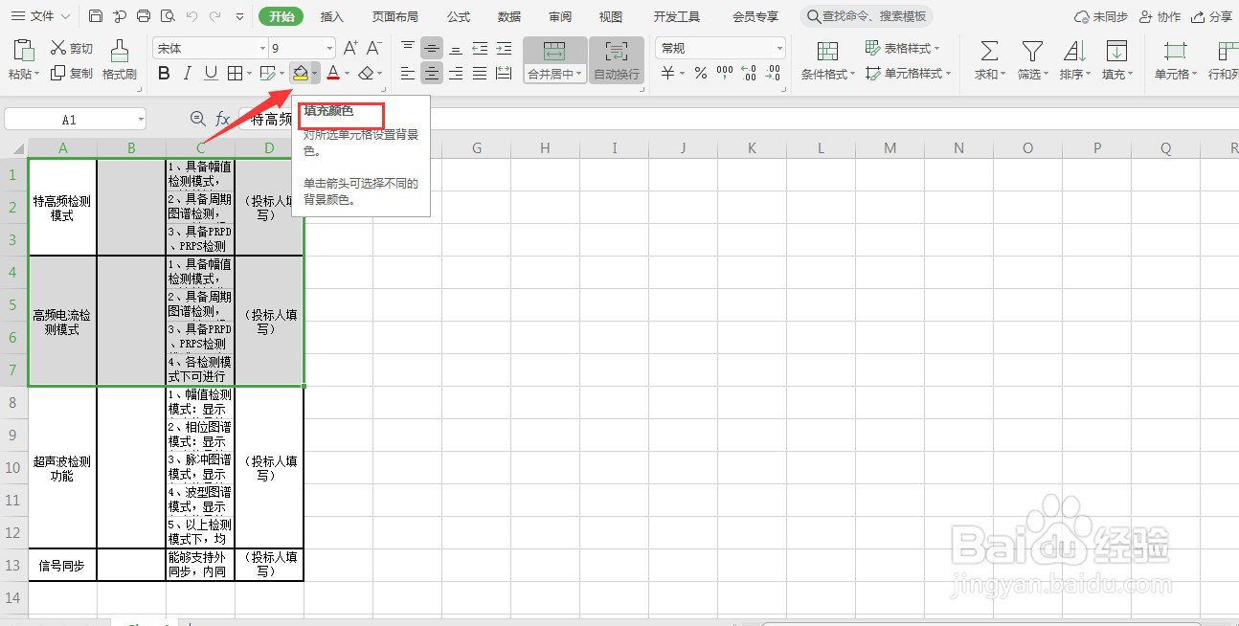Align text right
The width and height of the screenshot is (1239, 626).
point(456,73)
